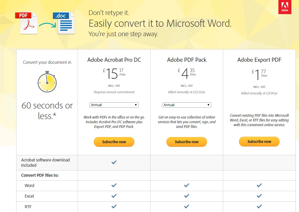The image size is (299, 212).
Task: Click 'Acrobat software download included' row label
Action: 45,163
